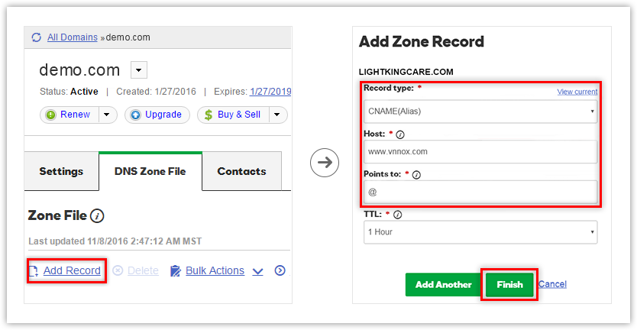Click the View current link
The image size is (637, 330).
click(577, 92)
